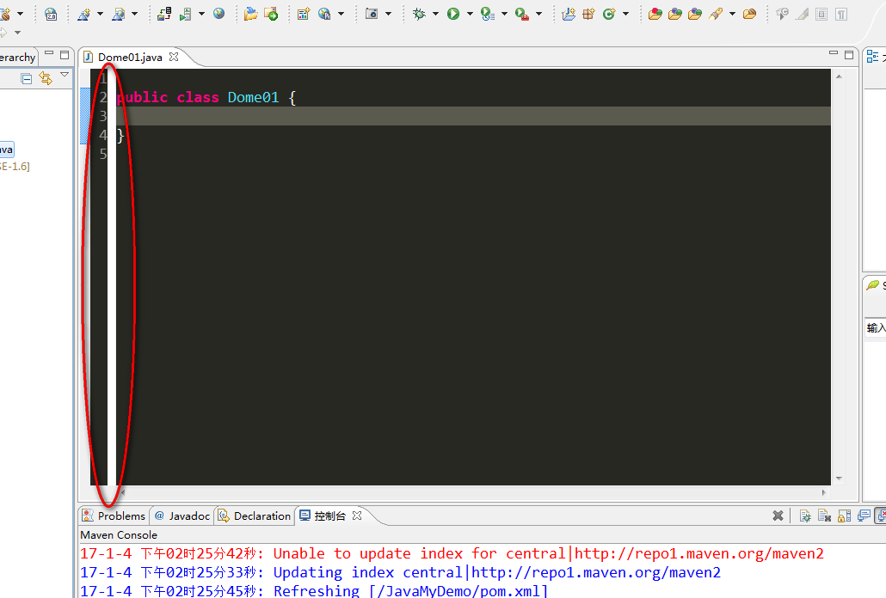This screenshot has width=886, height=598.
Task: Click the gray X remove icon in console toolbar
Action: [x=778, y=516]
